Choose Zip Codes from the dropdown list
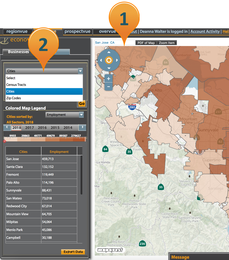Viewport: 229px width, 260px height. coord(44,98)
